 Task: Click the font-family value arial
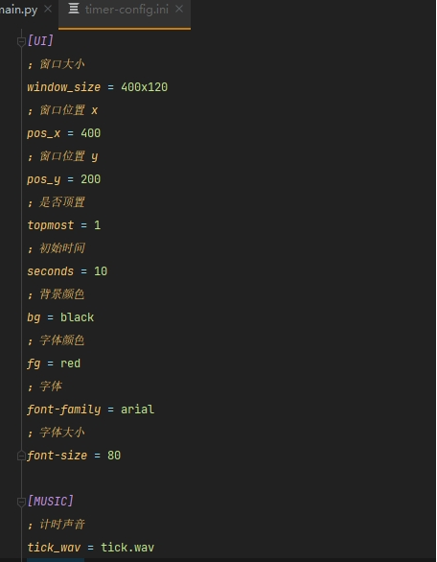tap(138, 410)
